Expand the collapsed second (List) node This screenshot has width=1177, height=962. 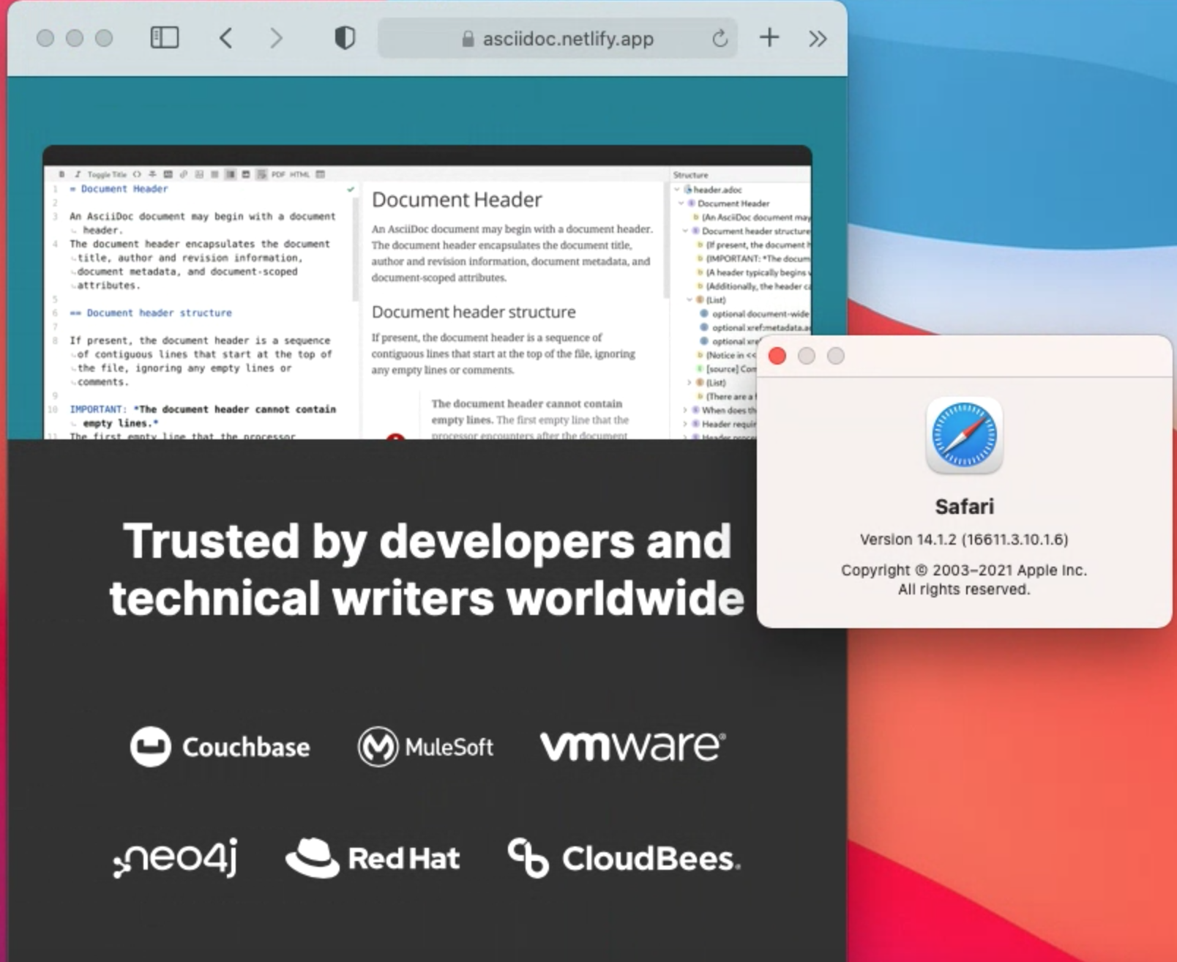689,382
